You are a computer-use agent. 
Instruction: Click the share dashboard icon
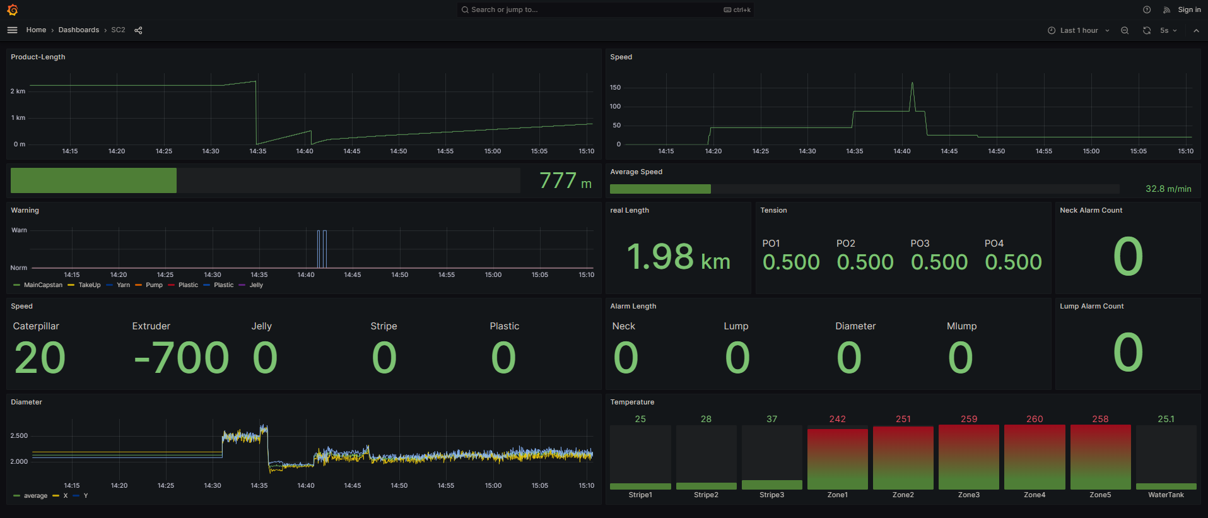[x=138, y=30]
